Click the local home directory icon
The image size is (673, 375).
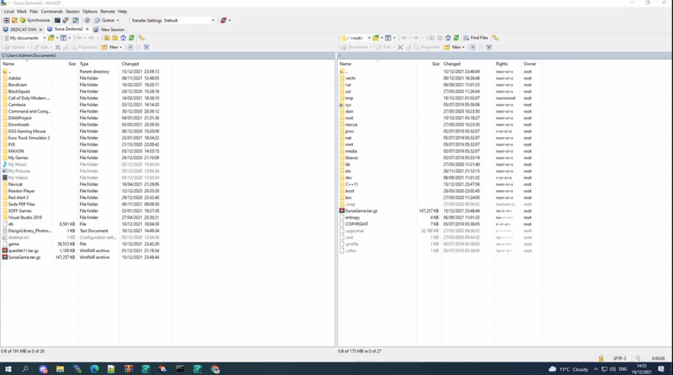(x=123, y=38)
